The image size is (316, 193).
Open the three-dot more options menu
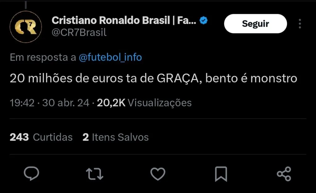(300, 24)
